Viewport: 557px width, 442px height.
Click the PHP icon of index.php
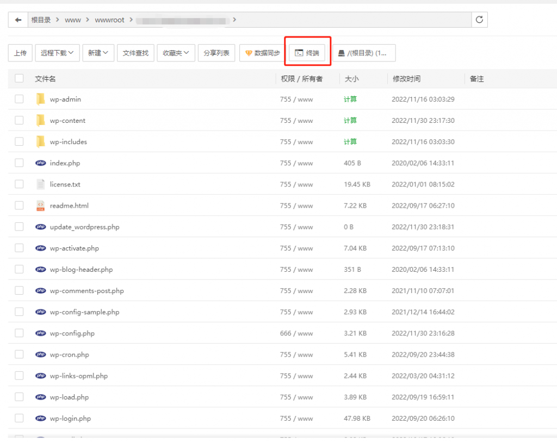[x=40, y=163]
